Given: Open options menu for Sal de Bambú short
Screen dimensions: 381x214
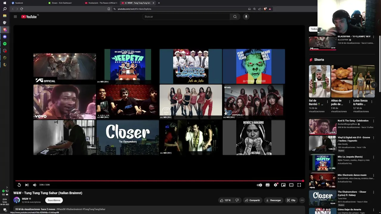Looking at the screenshot, I should [327, 102].
